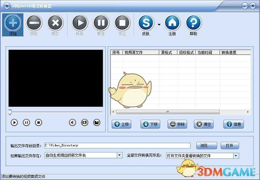Screen dimensions: 260x180
Task: Click the application icon in the title bar
Action: pyautogui.click(x=7, y=6)
